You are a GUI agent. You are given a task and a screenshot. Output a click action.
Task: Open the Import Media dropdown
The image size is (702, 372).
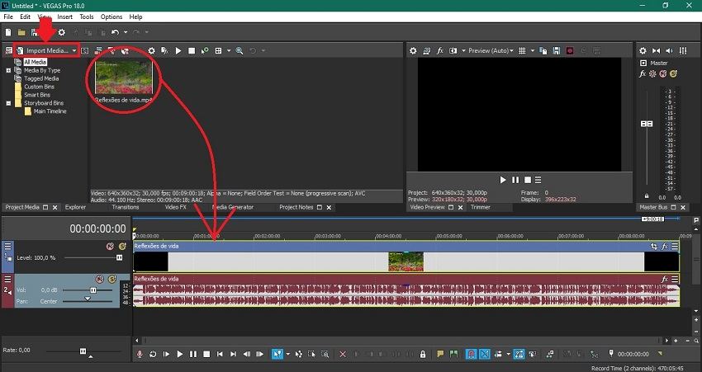point(74,50)
